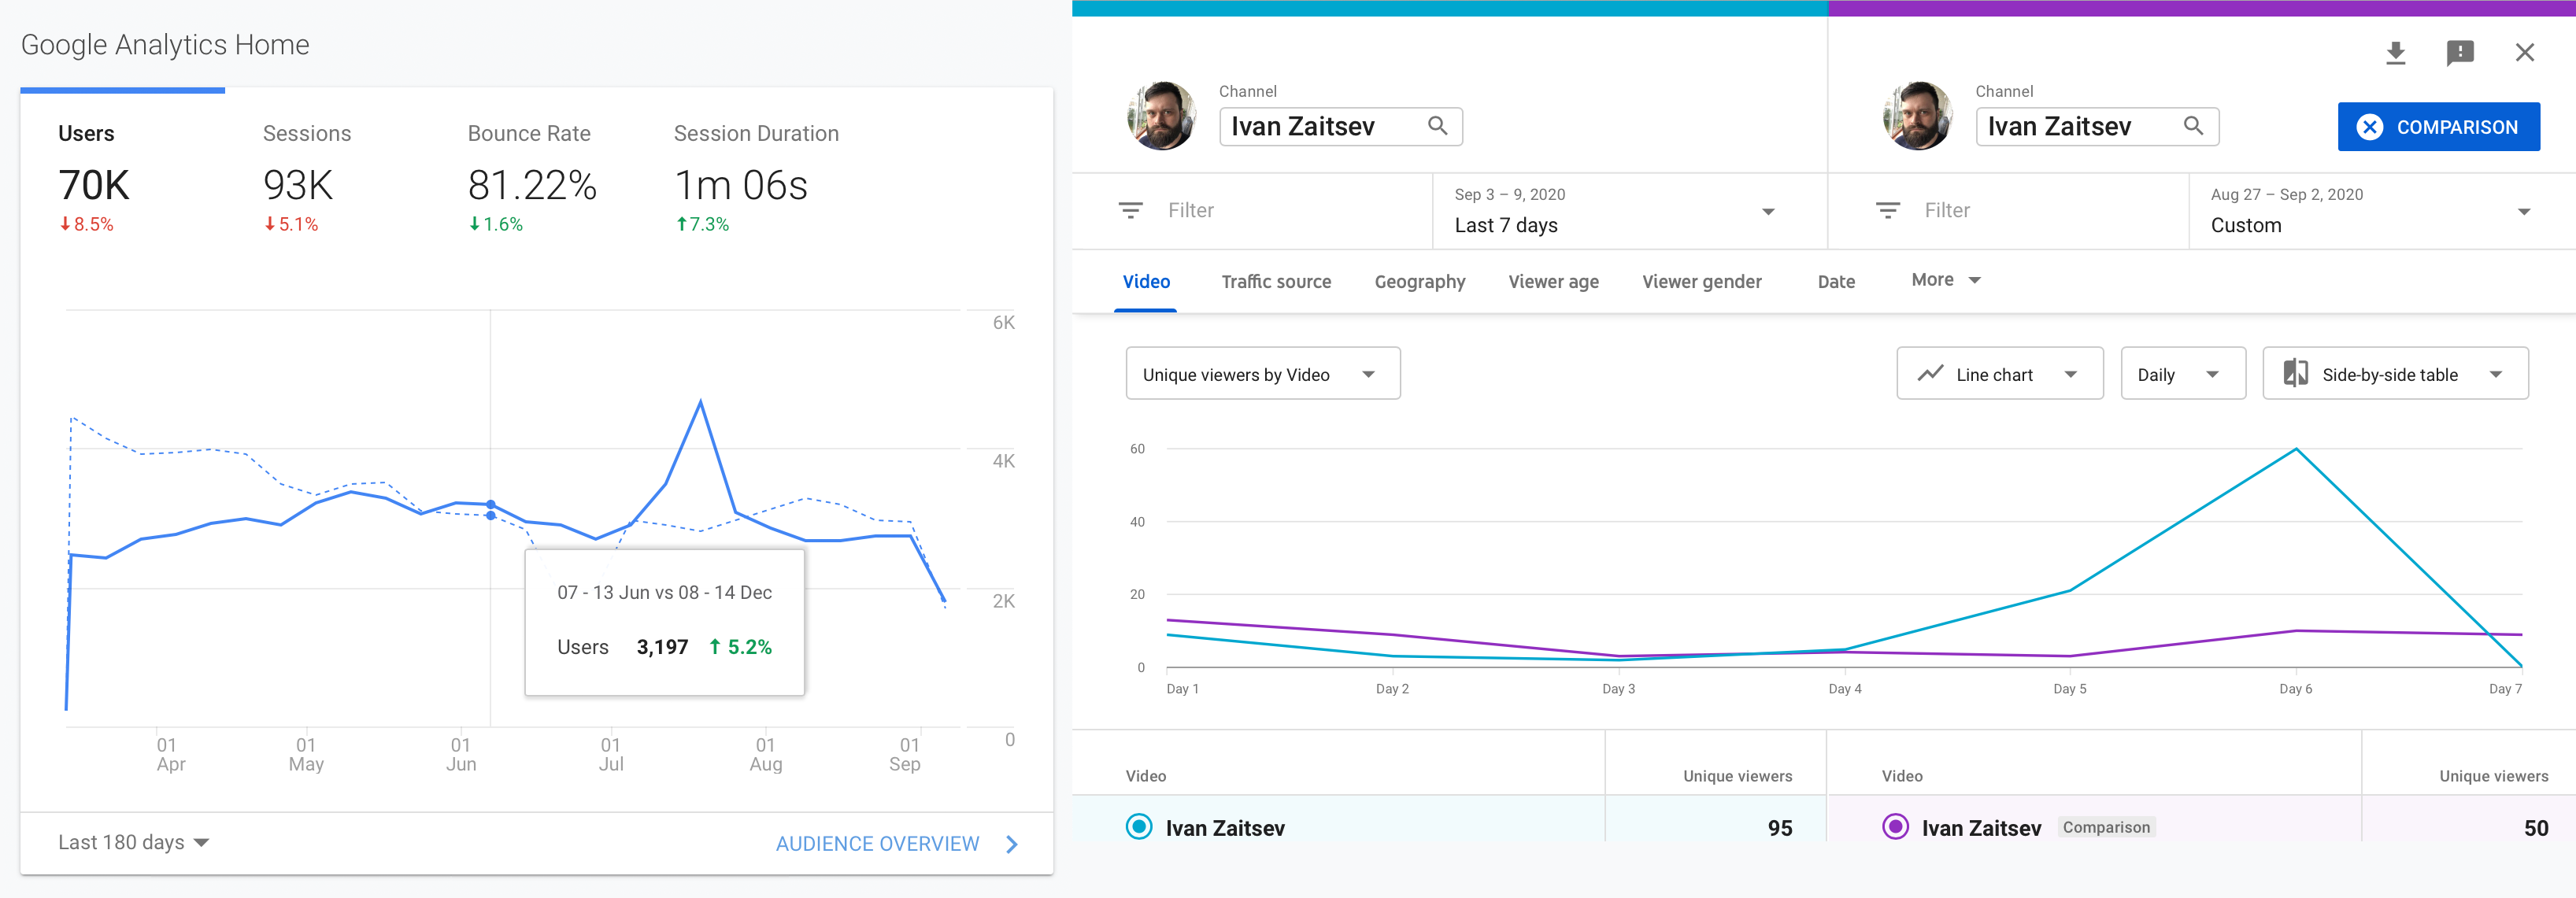Click the Day 6 axis label
The width and height of the screenshot is (2576, 898).
(2295, 689)
